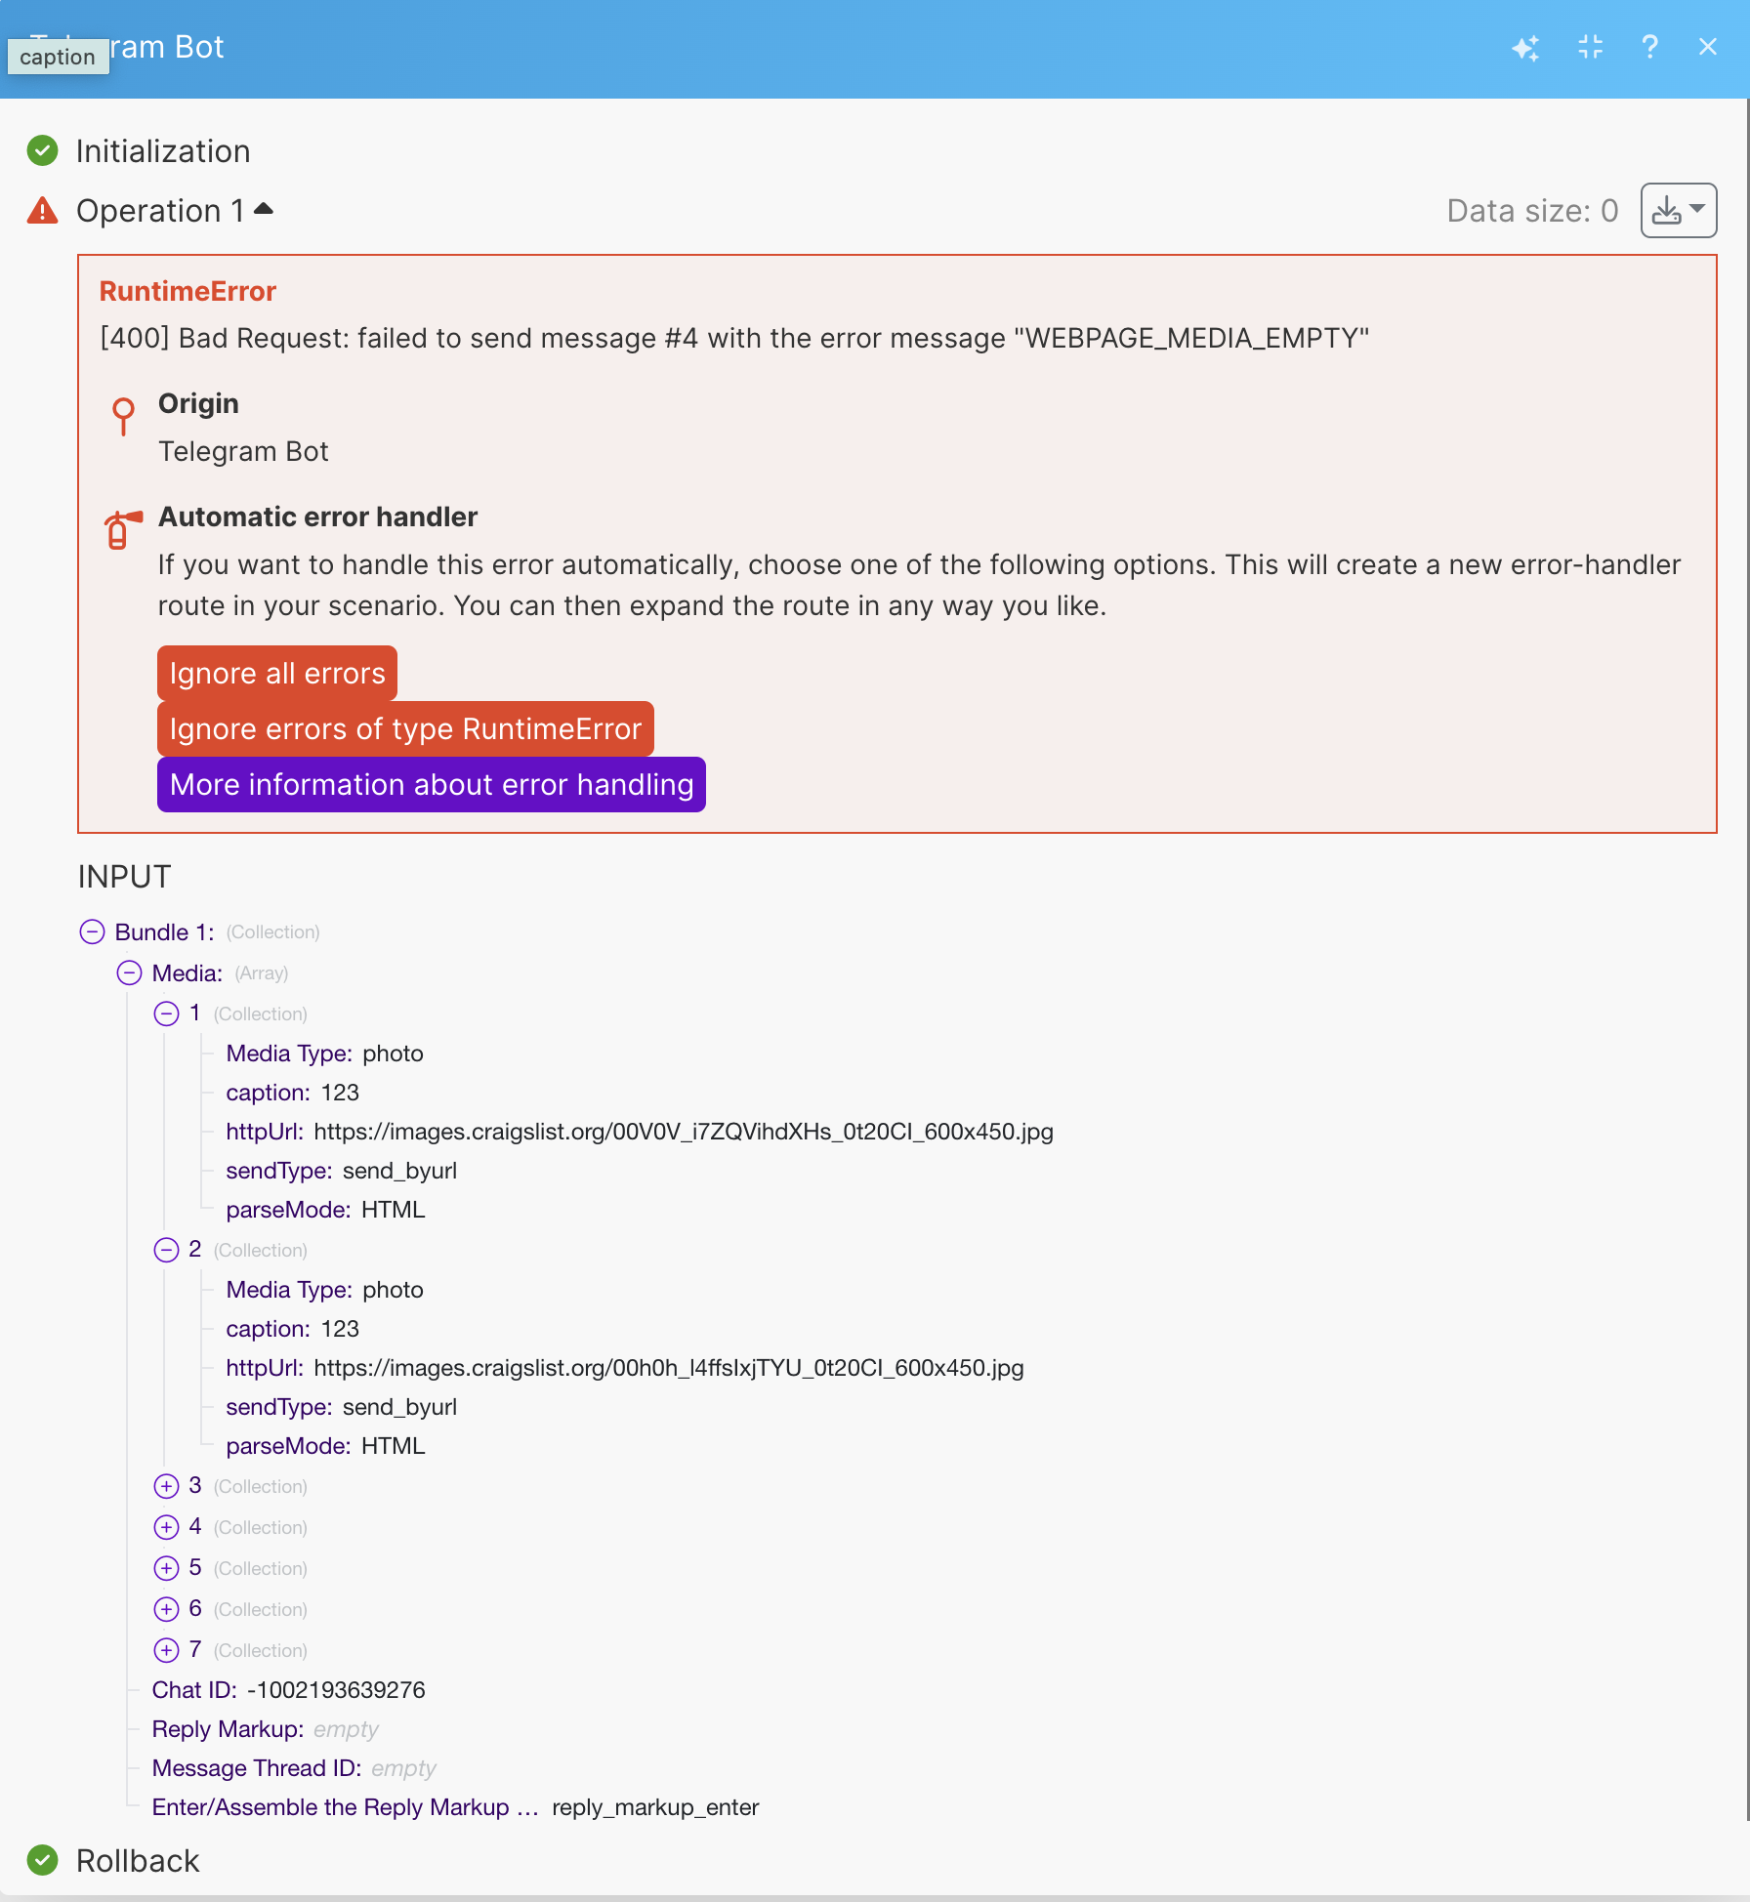
Task: Collapse the Media array node
Action: [129, 972]
